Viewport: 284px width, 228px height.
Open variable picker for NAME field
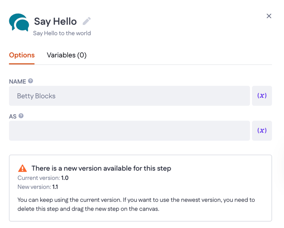point(262,96)
